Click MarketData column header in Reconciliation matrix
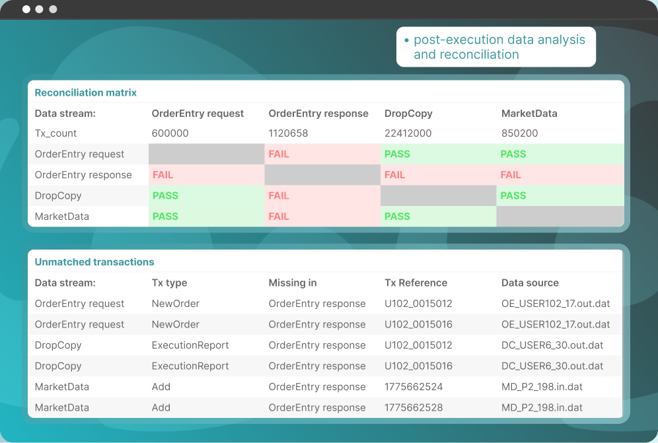This screenshot has width=658, height=443. coord(529,114)
